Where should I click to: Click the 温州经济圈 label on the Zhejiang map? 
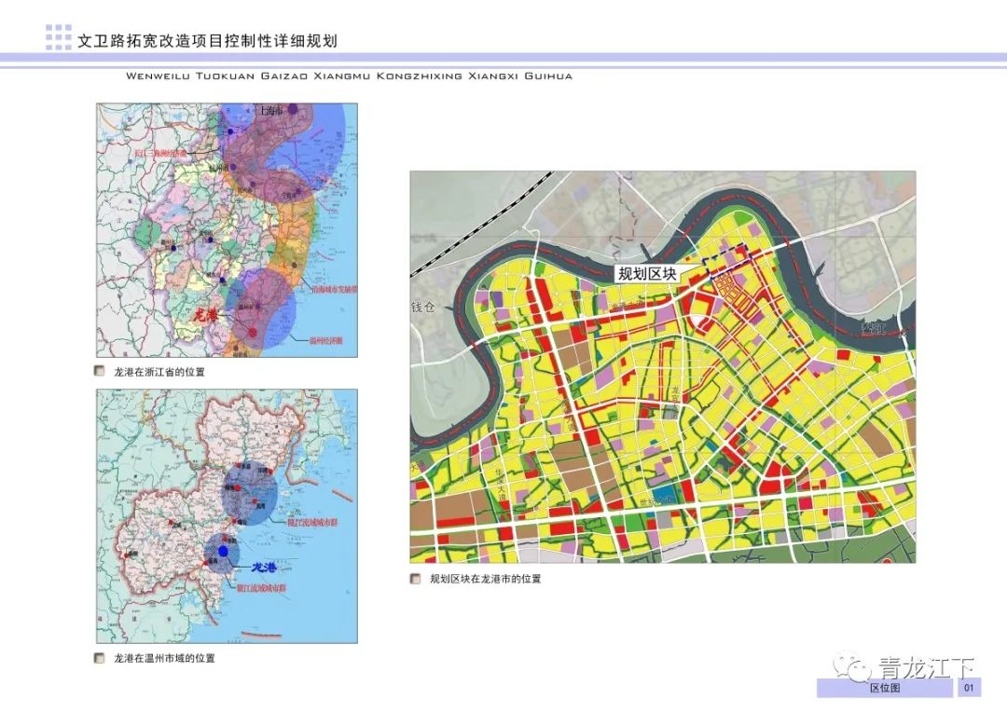point(325,340)
